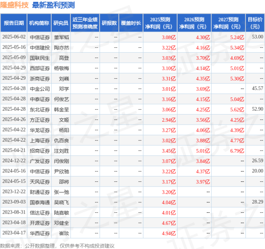Select the 东北证券 row institution name
The height and width of the screenshot is (249, 265).
pyautogui.click(x=39, y=109)
